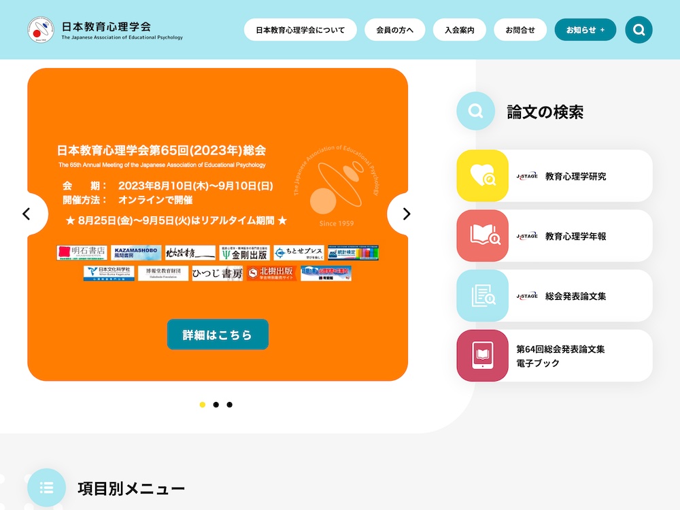
Task: Select 入会案内 in the navigation
Action: (459, 30)
